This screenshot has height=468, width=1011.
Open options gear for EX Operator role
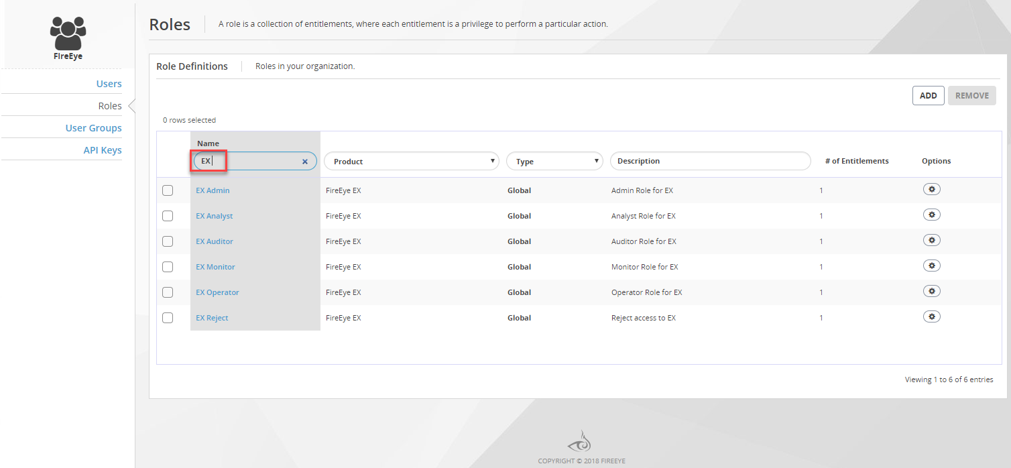[931, 291]
